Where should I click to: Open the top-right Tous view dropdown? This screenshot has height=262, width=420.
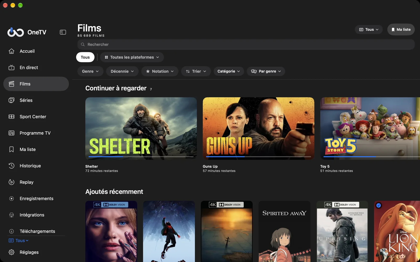pos(369,30)
